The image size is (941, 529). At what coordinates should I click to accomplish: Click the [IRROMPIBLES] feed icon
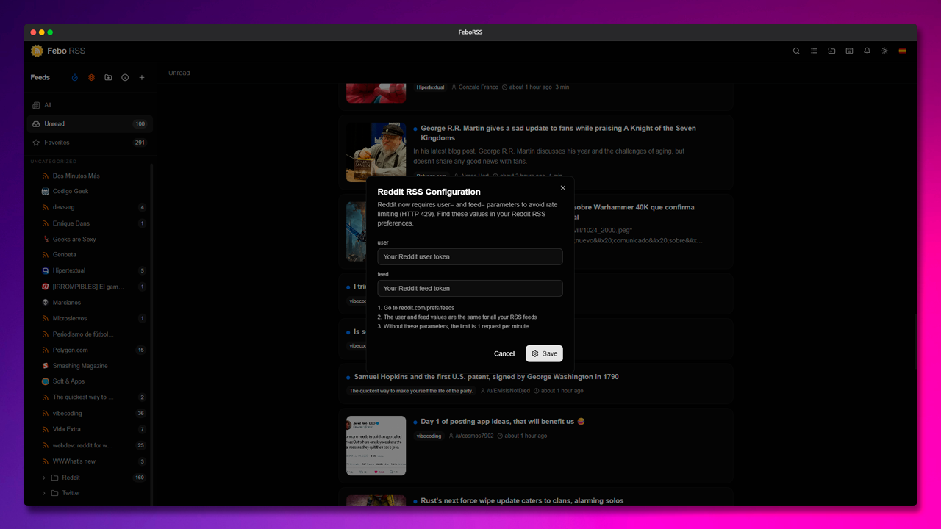click(x=46, y=287)
